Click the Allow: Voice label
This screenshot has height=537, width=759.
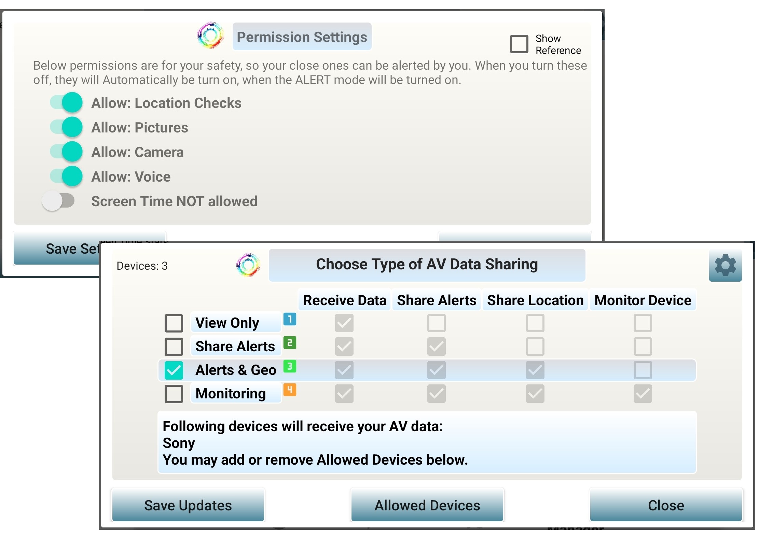131,176
